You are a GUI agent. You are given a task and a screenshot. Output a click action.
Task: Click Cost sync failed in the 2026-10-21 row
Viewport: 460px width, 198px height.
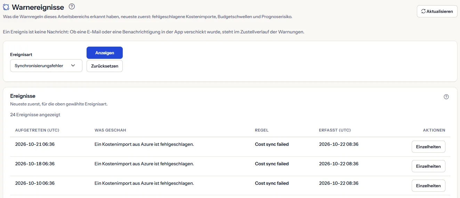(272, 144)
